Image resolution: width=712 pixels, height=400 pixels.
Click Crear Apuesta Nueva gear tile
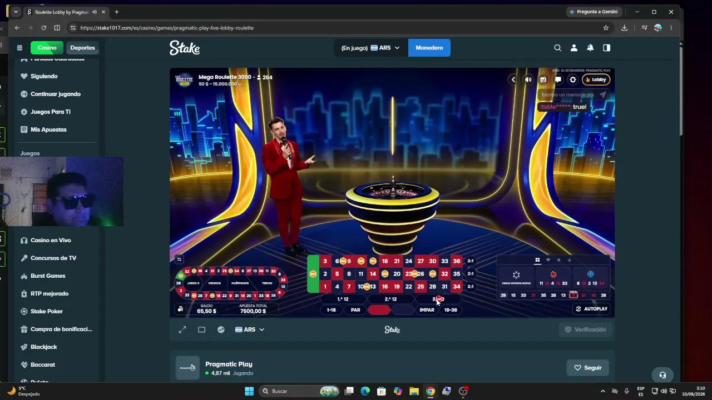tap(516, 277)
